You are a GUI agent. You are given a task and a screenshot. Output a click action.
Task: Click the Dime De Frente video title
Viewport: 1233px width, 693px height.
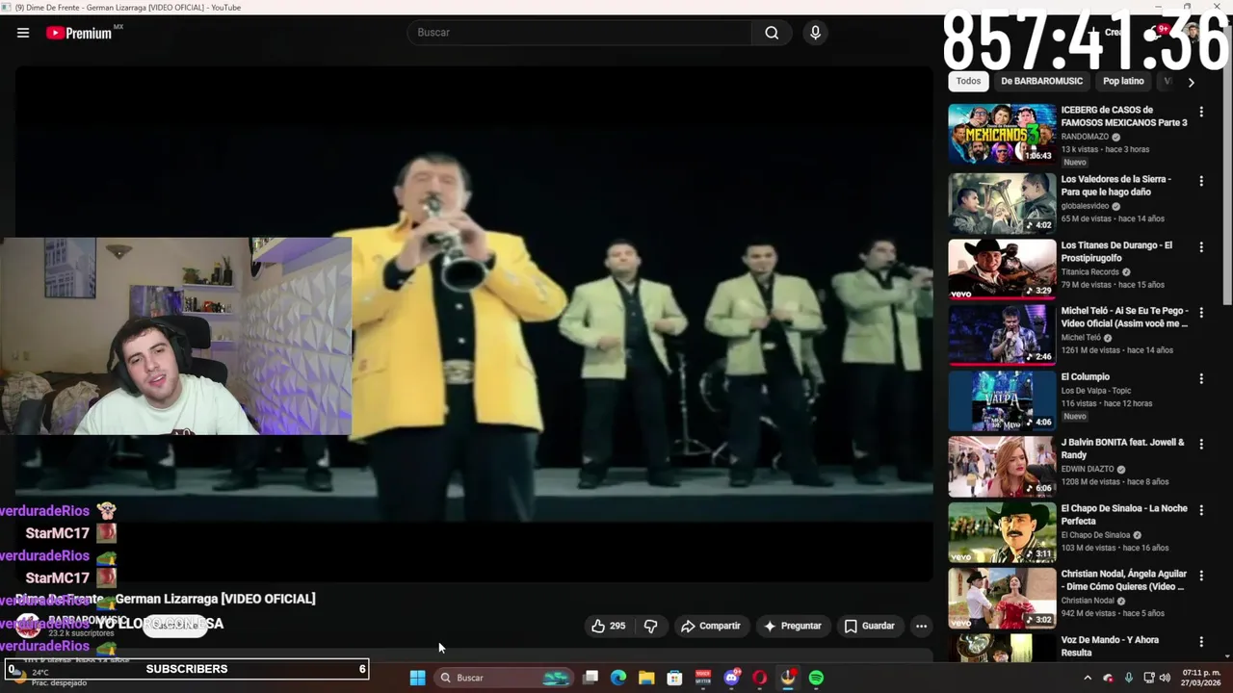click(x=165, y=599)
